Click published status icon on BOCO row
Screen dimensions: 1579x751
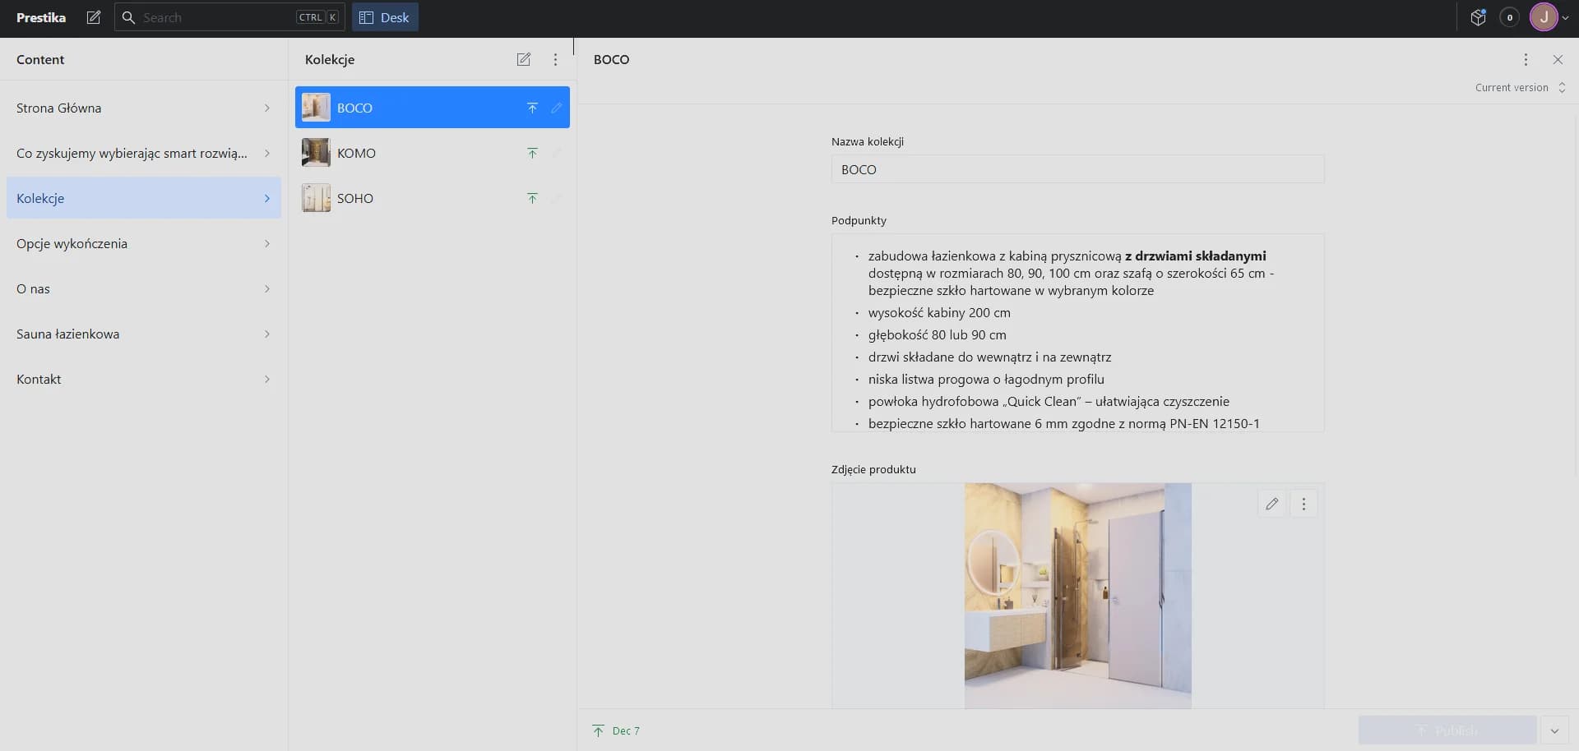coord(532,108)
